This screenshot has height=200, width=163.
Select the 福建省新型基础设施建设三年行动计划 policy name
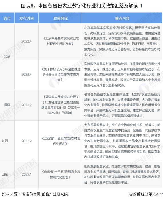coord(61,105)
